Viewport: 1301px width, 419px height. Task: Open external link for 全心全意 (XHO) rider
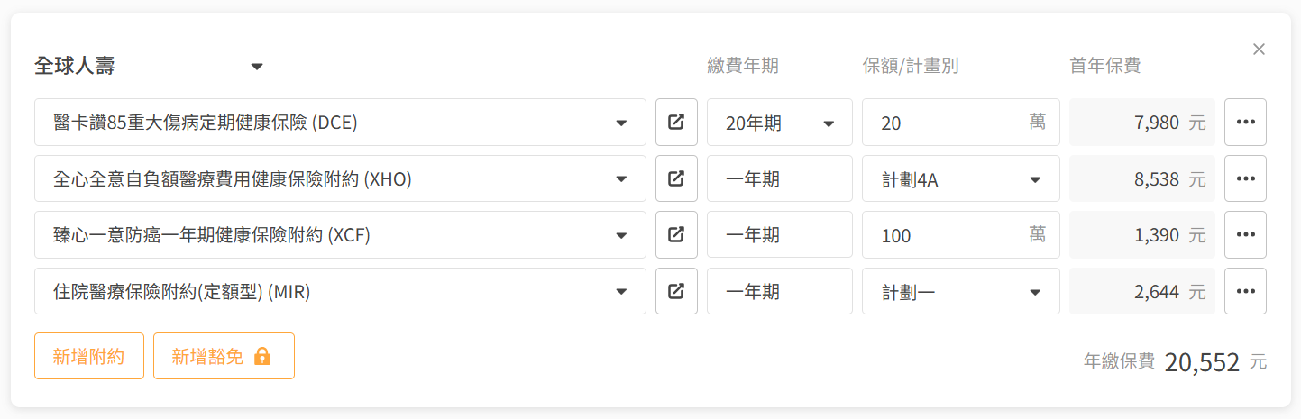[x=676, y=178]
